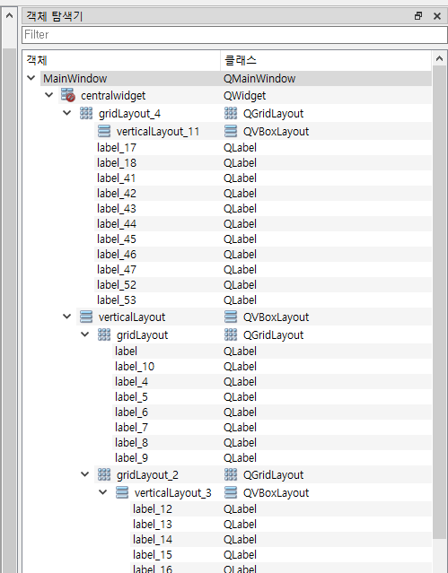Select the verticalLayout item

pyautogui.click(x=132, y=317)
